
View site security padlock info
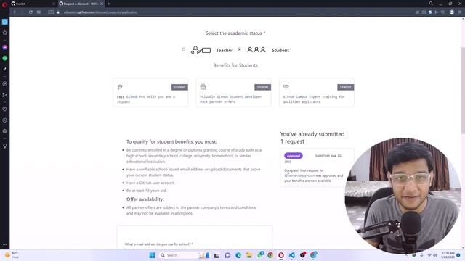(x=58, y=12)
